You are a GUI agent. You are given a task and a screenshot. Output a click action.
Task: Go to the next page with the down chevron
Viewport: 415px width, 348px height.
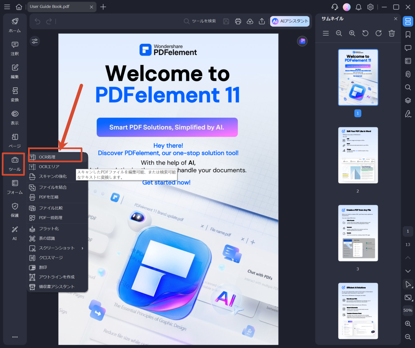point(408,271)
